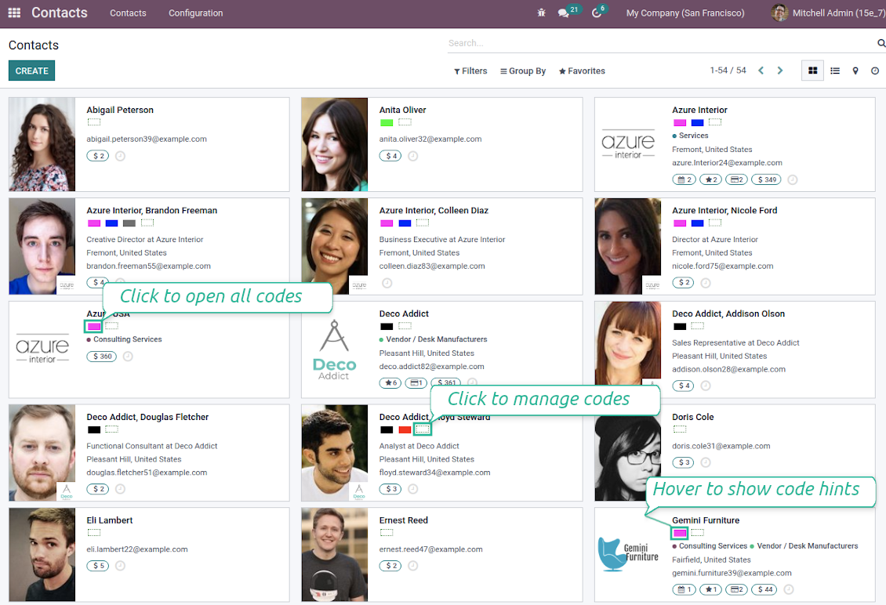Open Group By dropdown

click(523, 71)
